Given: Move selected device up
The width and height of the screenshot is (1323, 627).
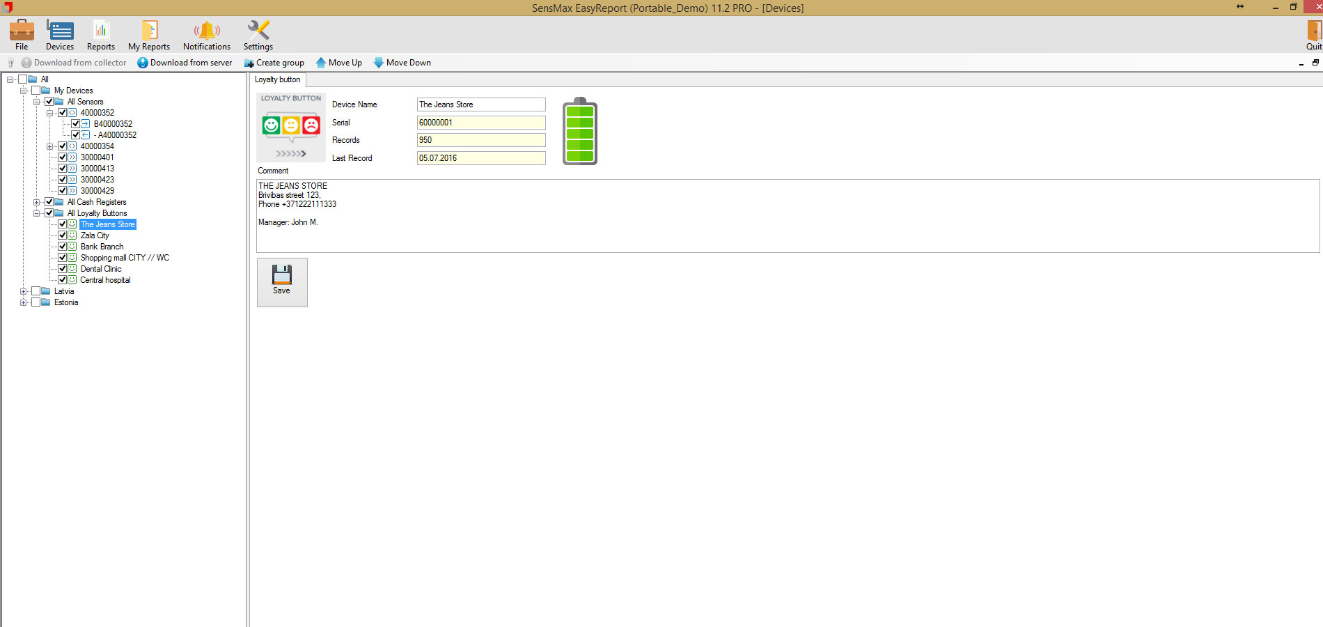Looking at the screenshot, I should tap(339, 63).
